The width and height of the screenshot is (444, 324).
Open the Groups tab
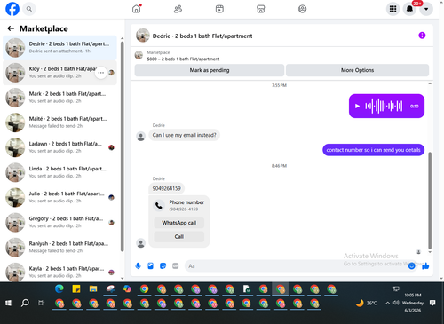[302, 9]
